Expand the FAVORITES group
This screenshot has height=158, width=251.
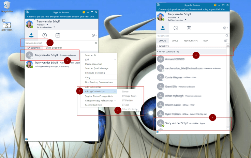[x=164, y=46]
